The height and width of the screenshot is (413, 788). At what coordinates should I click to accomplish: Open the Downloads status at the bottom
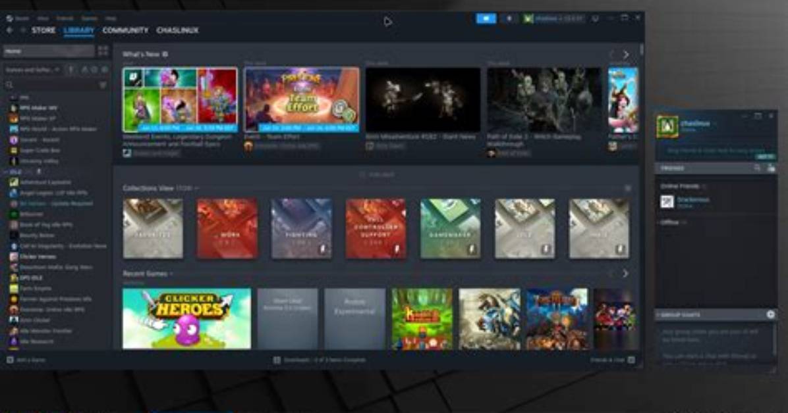tap(320, 360)
